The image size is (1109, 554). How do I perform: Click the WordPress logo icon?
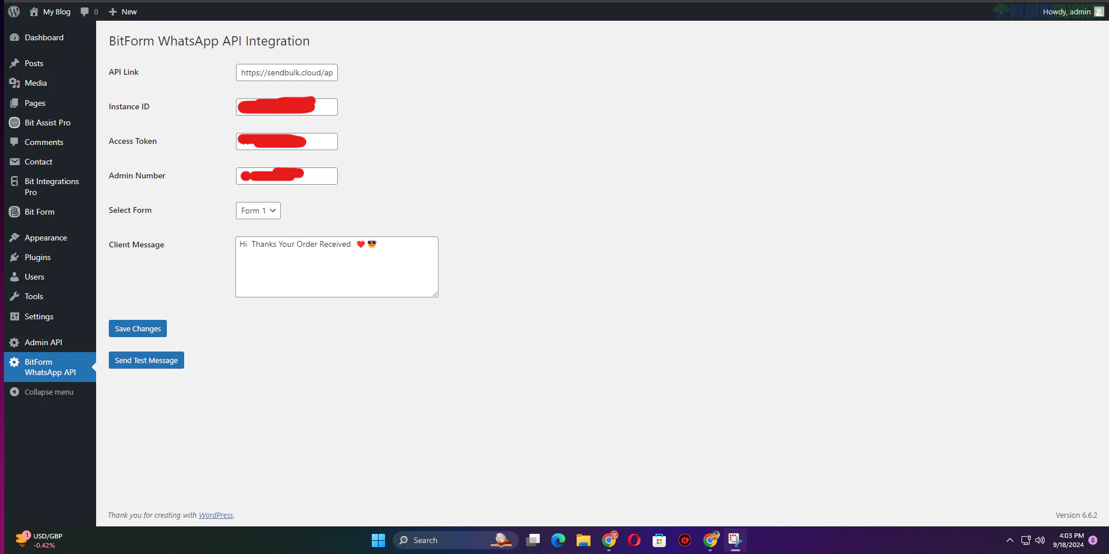click(x=14, y=12)
